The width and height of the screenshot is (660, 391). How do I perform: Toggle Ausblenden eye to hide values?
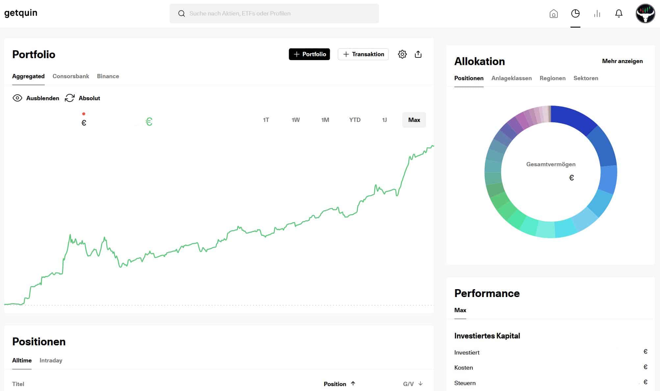pos(36,98)
